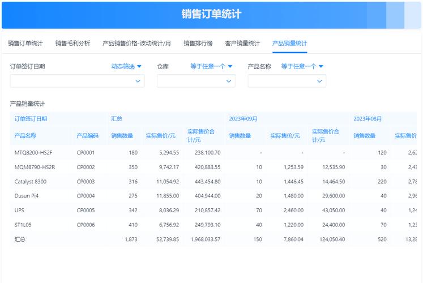Open 产品销售价格-波动统计/月 tab

point(136,43)
